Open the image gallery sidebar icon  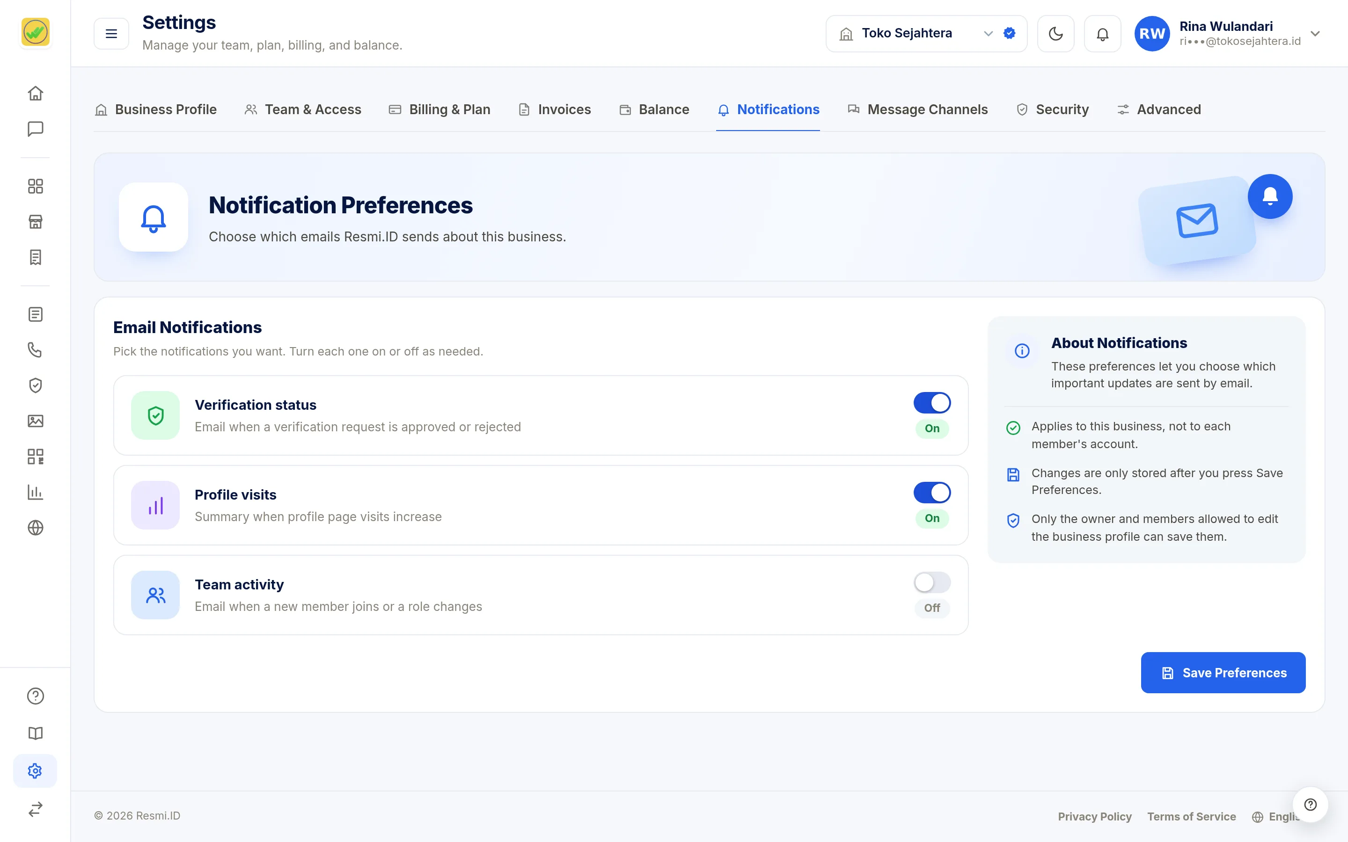[x=35, y=421]
